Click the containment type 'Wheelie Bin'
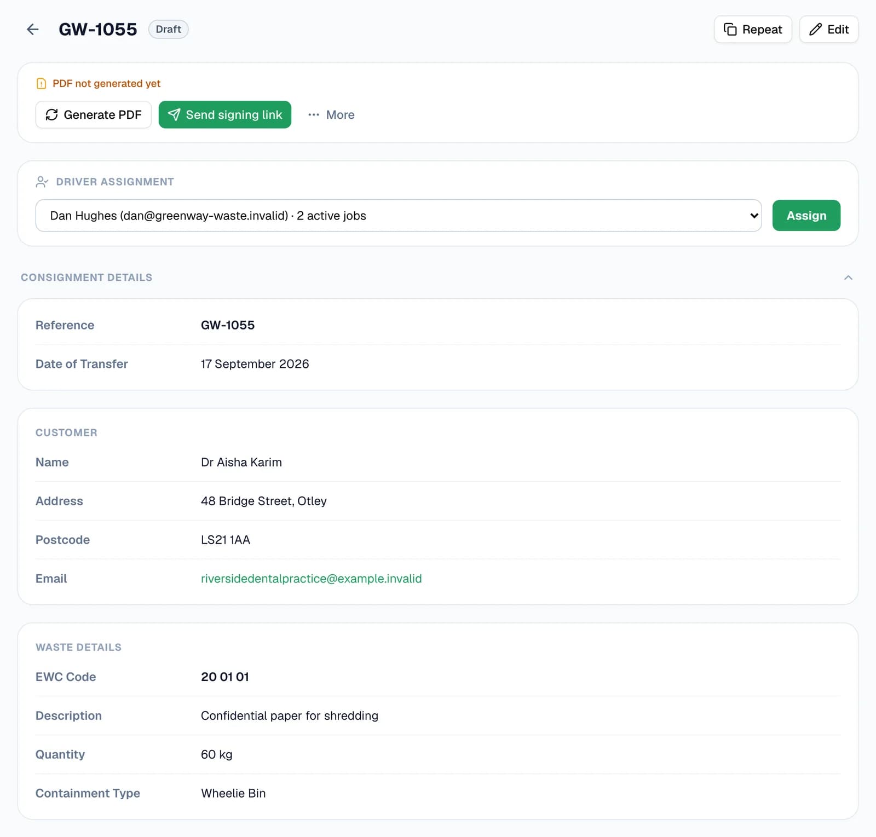This screenshot has width=876, height=837. [233, 793]
